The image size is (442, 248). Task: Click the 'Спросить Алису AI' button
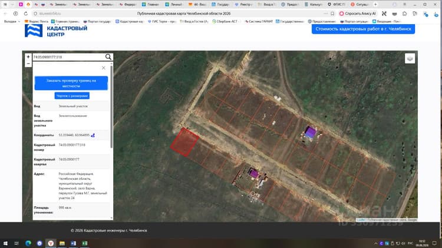point(358,14)
